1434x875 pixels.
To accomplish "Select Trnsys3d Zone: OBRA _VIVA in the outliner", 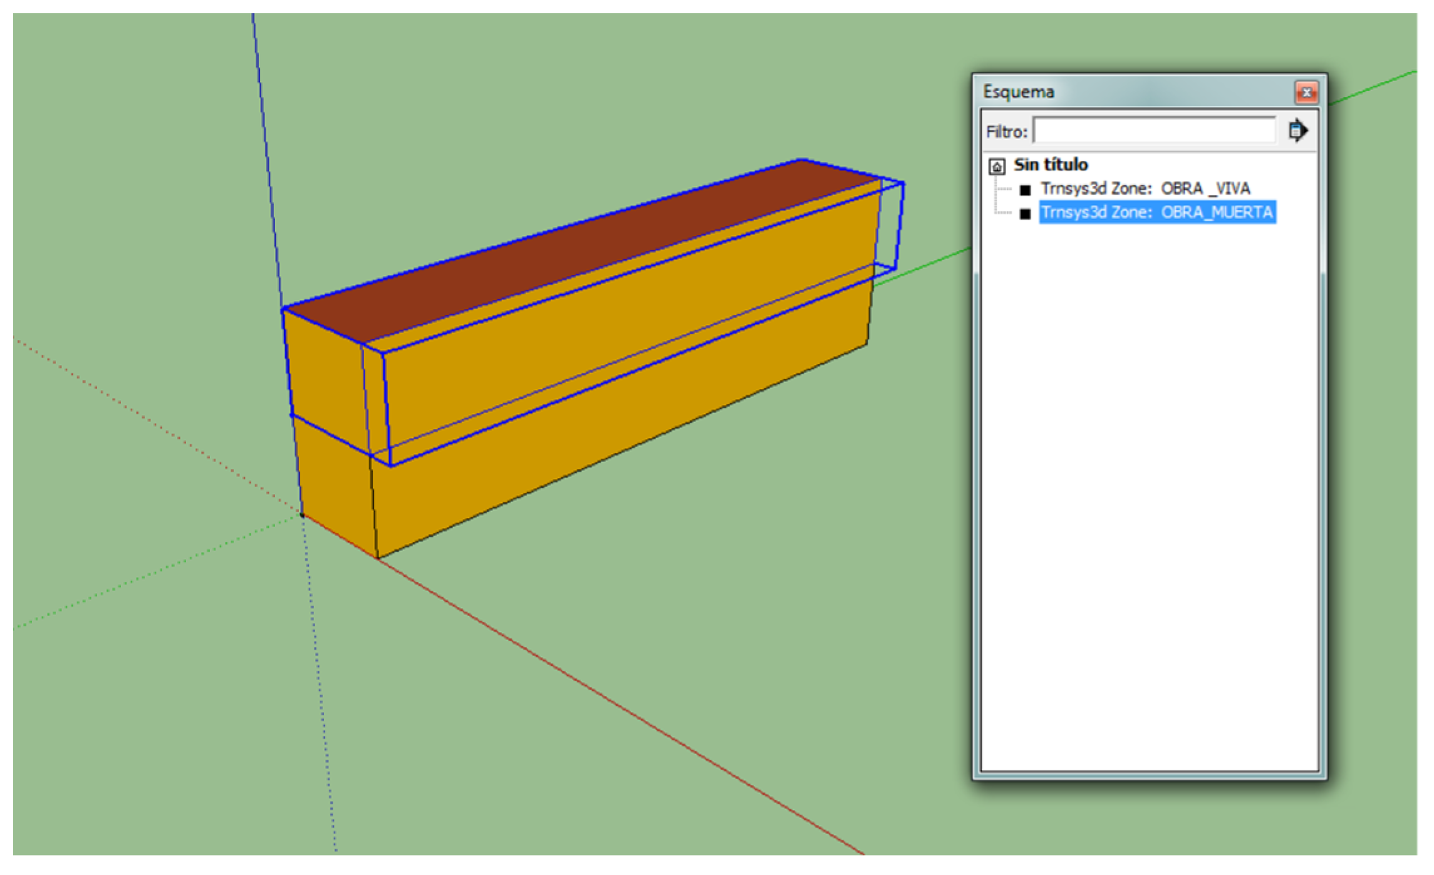I will pyautogui.click(x=1145, y=189).
